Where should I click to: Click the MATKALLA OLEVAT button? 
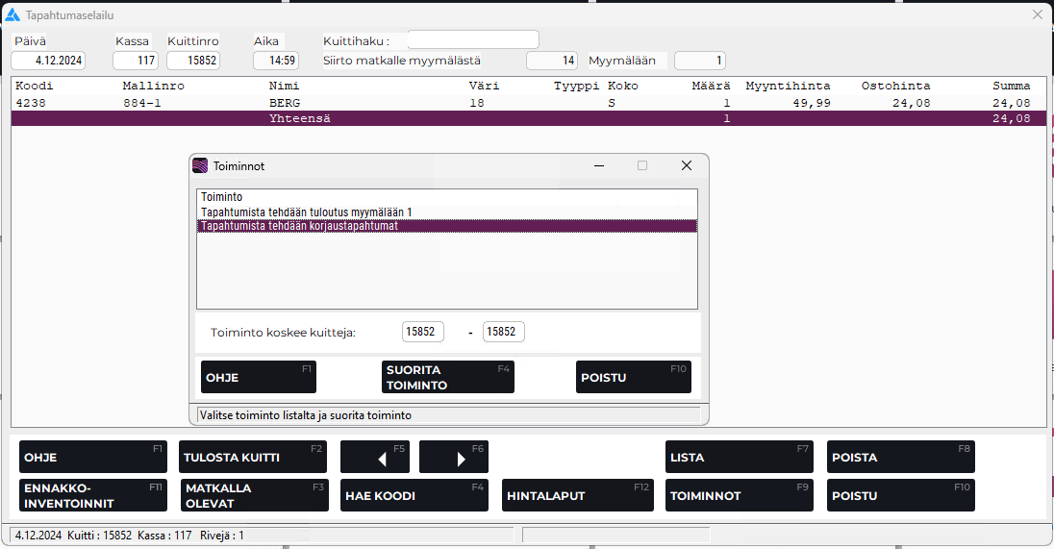click(x=254, y=495)
